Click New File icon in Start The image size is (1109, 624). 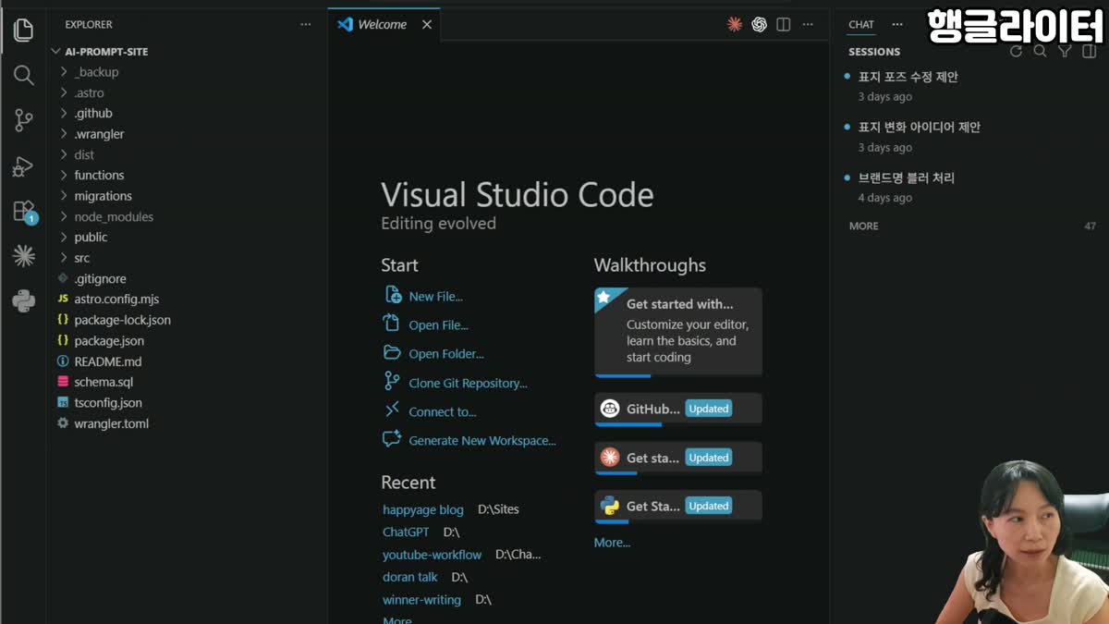click(x=393, y=295)
